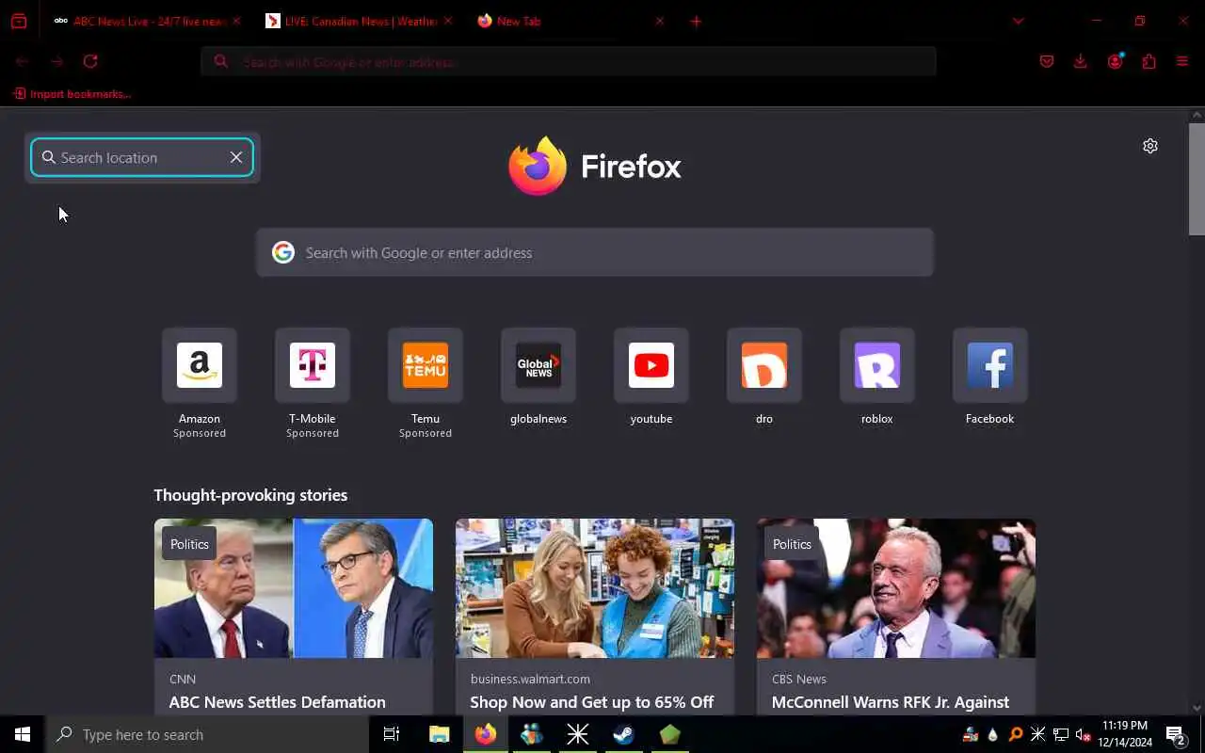This screenshot has height=753, width=1205.
Task: Click the orange magnifier tray icon
Action: point(1016,734)
